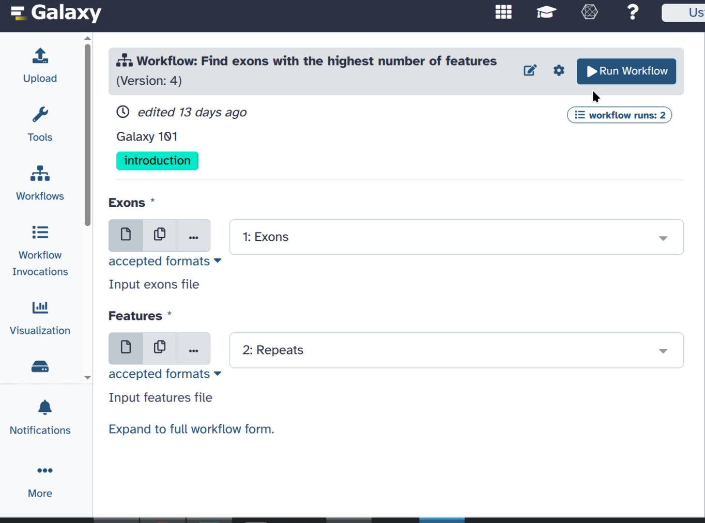
Task: Click the 'edited 13 days ago' text
Action: coord(192,112)
